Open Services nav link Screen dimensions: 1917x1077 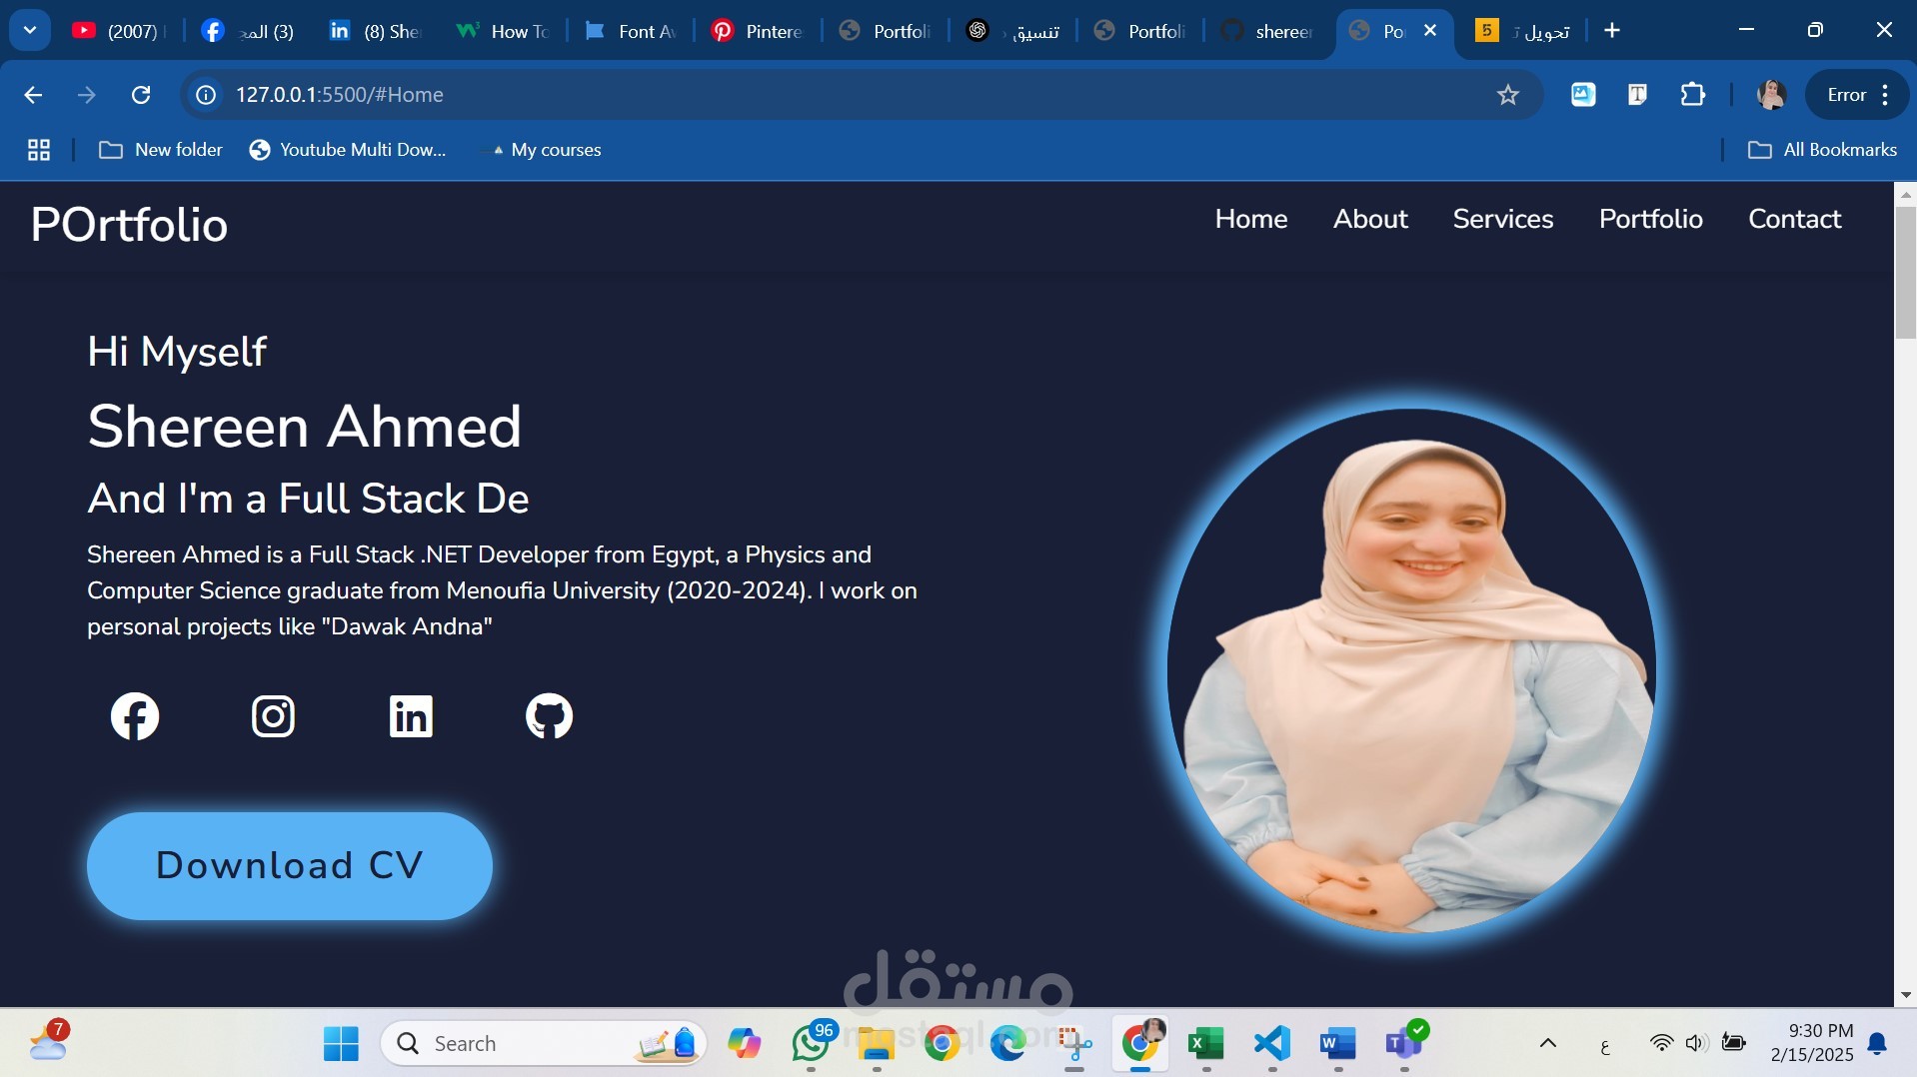coord(1503,219)
